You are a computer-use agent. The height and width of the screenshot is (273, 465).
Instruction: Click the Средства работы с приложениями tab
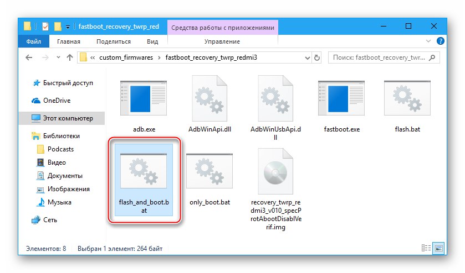223,28
